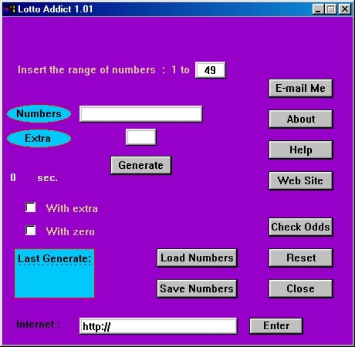
Task: Click Check Odds
Action: 301,227
